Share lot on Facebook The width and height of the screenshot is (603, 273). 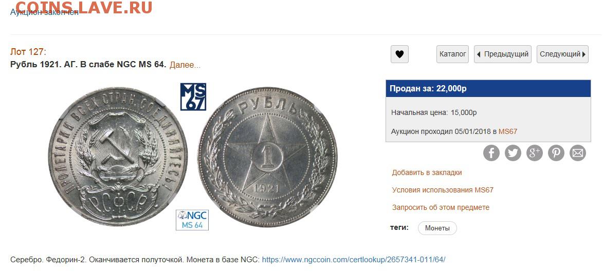click(491, 153)
